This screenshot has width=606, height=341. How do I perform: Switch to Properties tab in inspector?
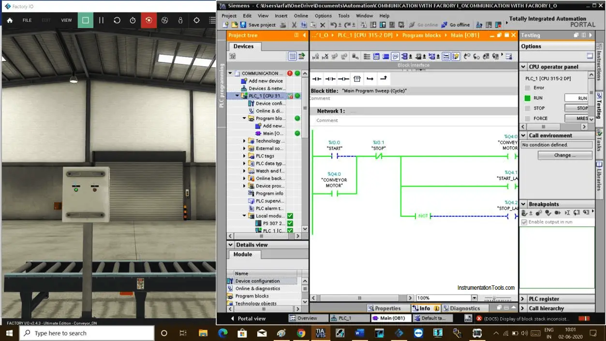384,308
